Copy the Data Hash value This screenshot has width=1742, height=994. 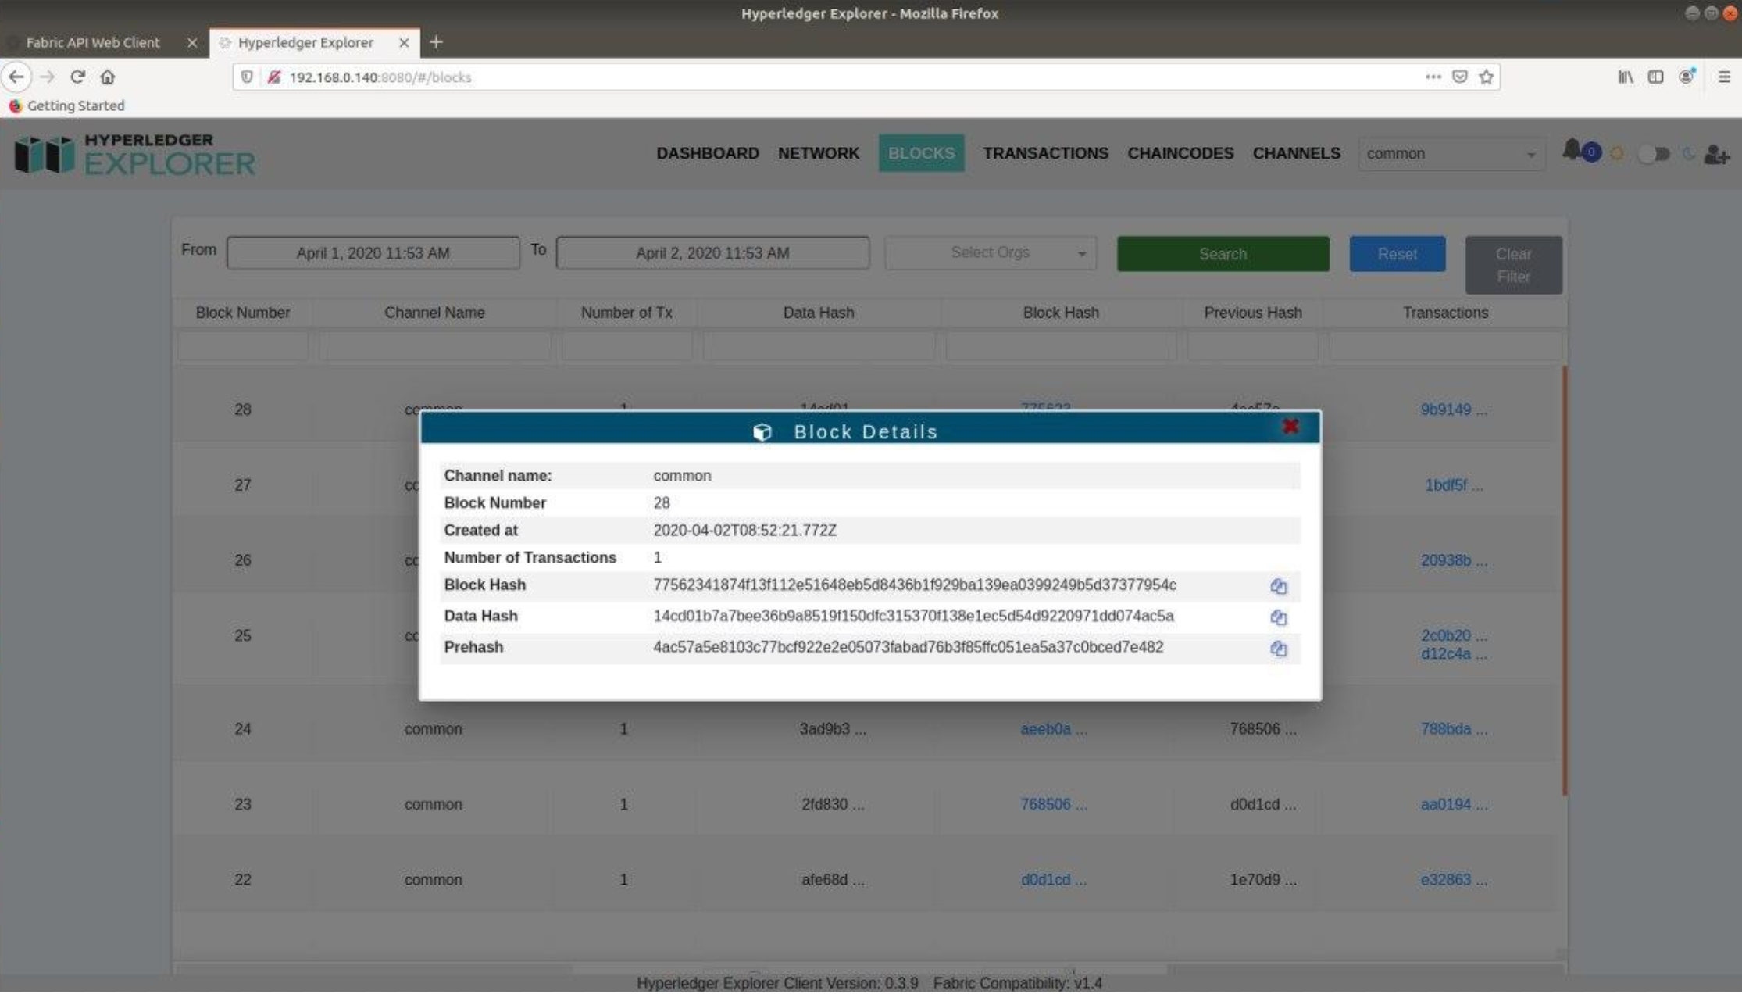coord(1278,617)
